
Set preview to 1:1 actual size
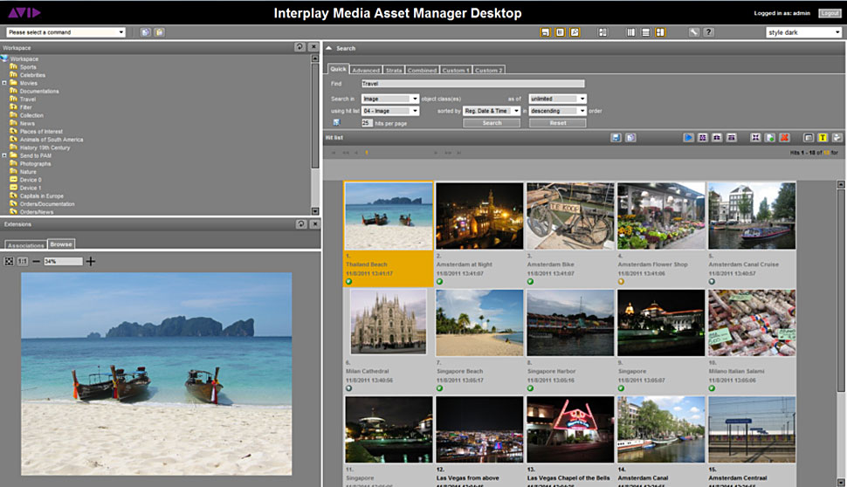(x=22, y=261)
